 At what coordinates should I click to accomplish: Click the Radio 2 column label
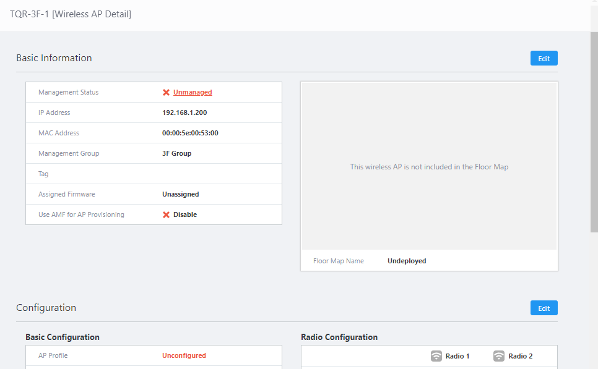(521, 356)
